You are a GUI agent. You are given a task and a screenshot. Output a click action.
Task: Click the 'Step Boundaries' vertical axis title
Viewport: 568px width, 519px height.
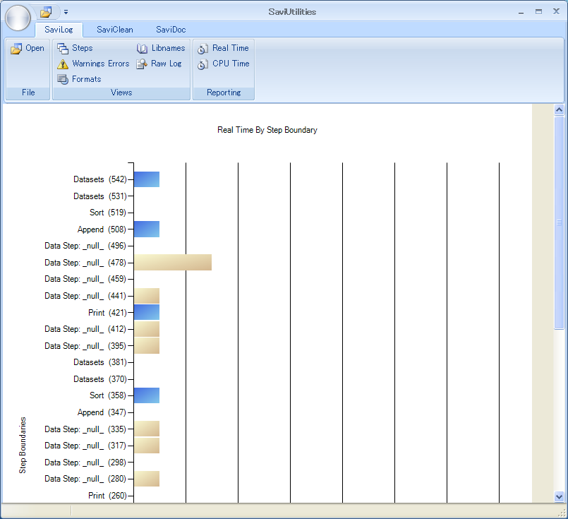(x=23, y=445)
